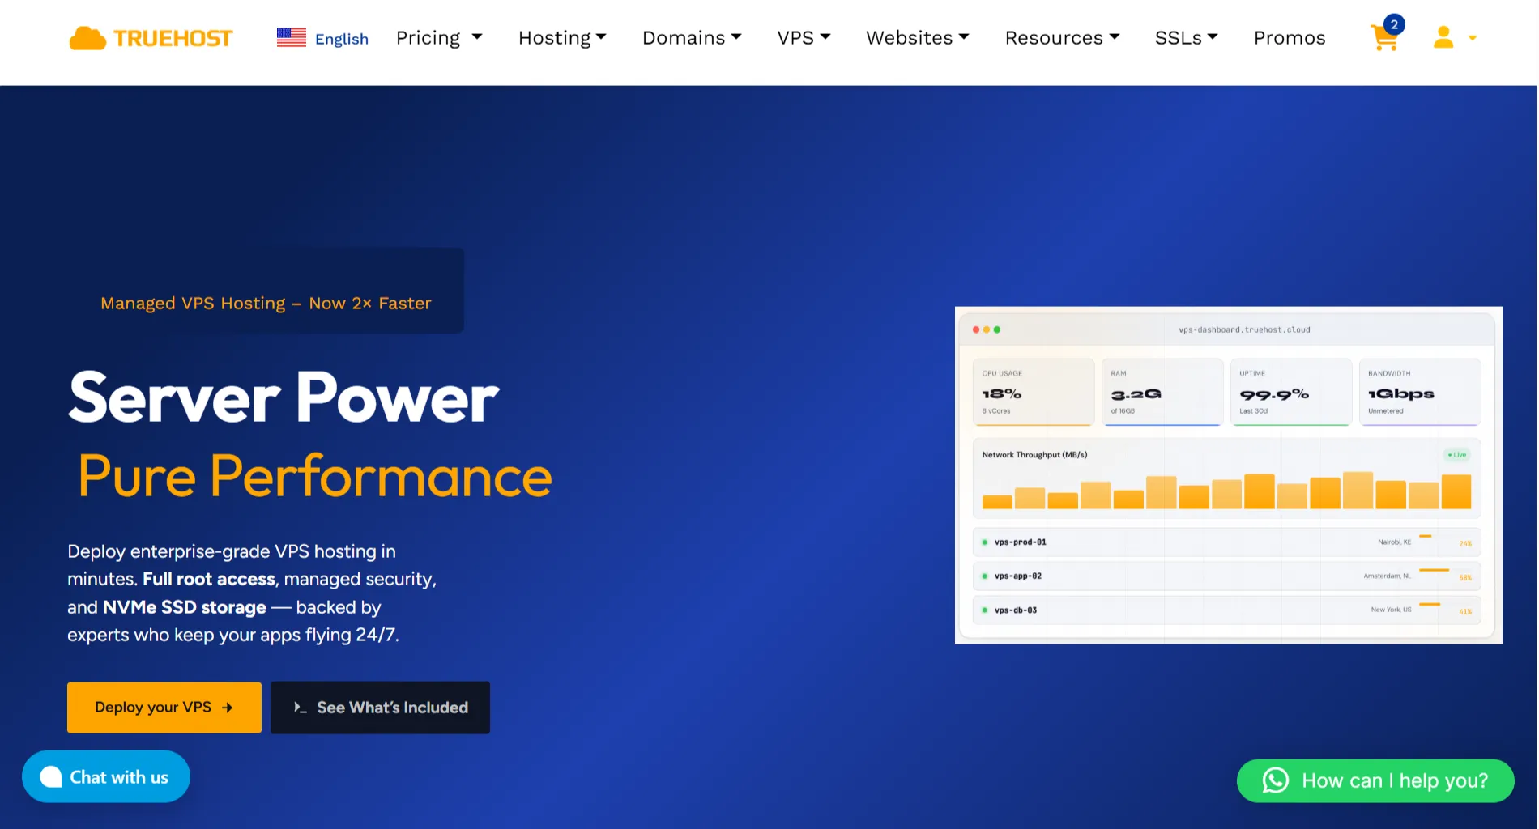Viewport: 1539px width, 829px height.
Task: Open the Pricing dropdown menu
Action: tap(439, 38)
